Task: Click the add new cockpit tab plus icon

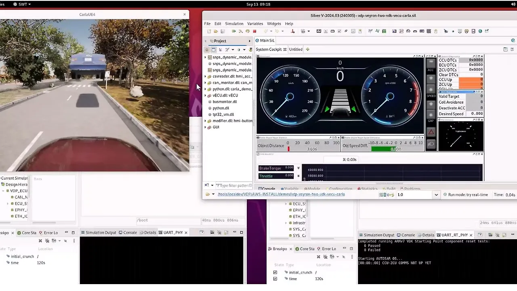Action: (x=308, y=49)
